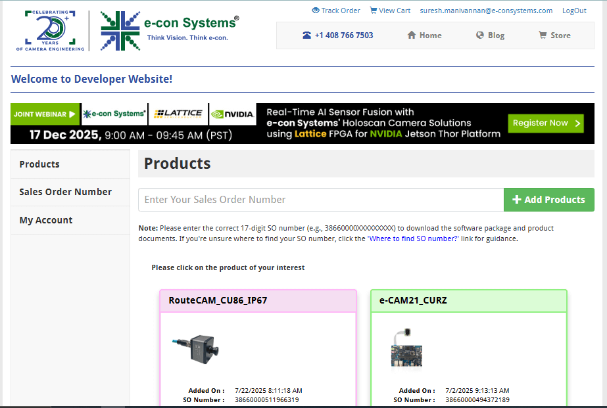Click the Track Order eye icon
The width and height of the screenshot is (607, 408).
[316, 11]
